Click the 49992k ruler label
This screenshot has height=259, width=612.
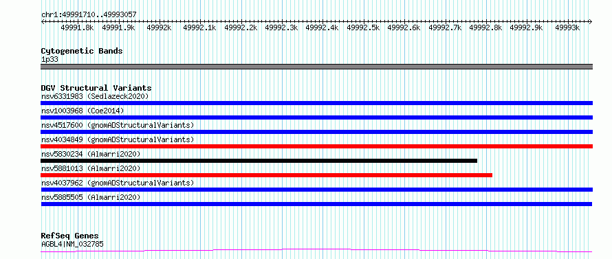pos(160,27)
